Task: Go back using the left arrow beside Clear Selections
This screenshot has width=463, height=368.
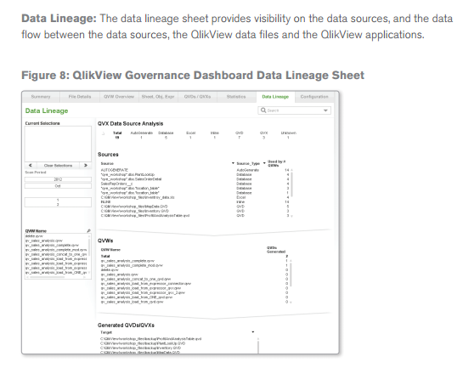Action: tap(31, 166)
